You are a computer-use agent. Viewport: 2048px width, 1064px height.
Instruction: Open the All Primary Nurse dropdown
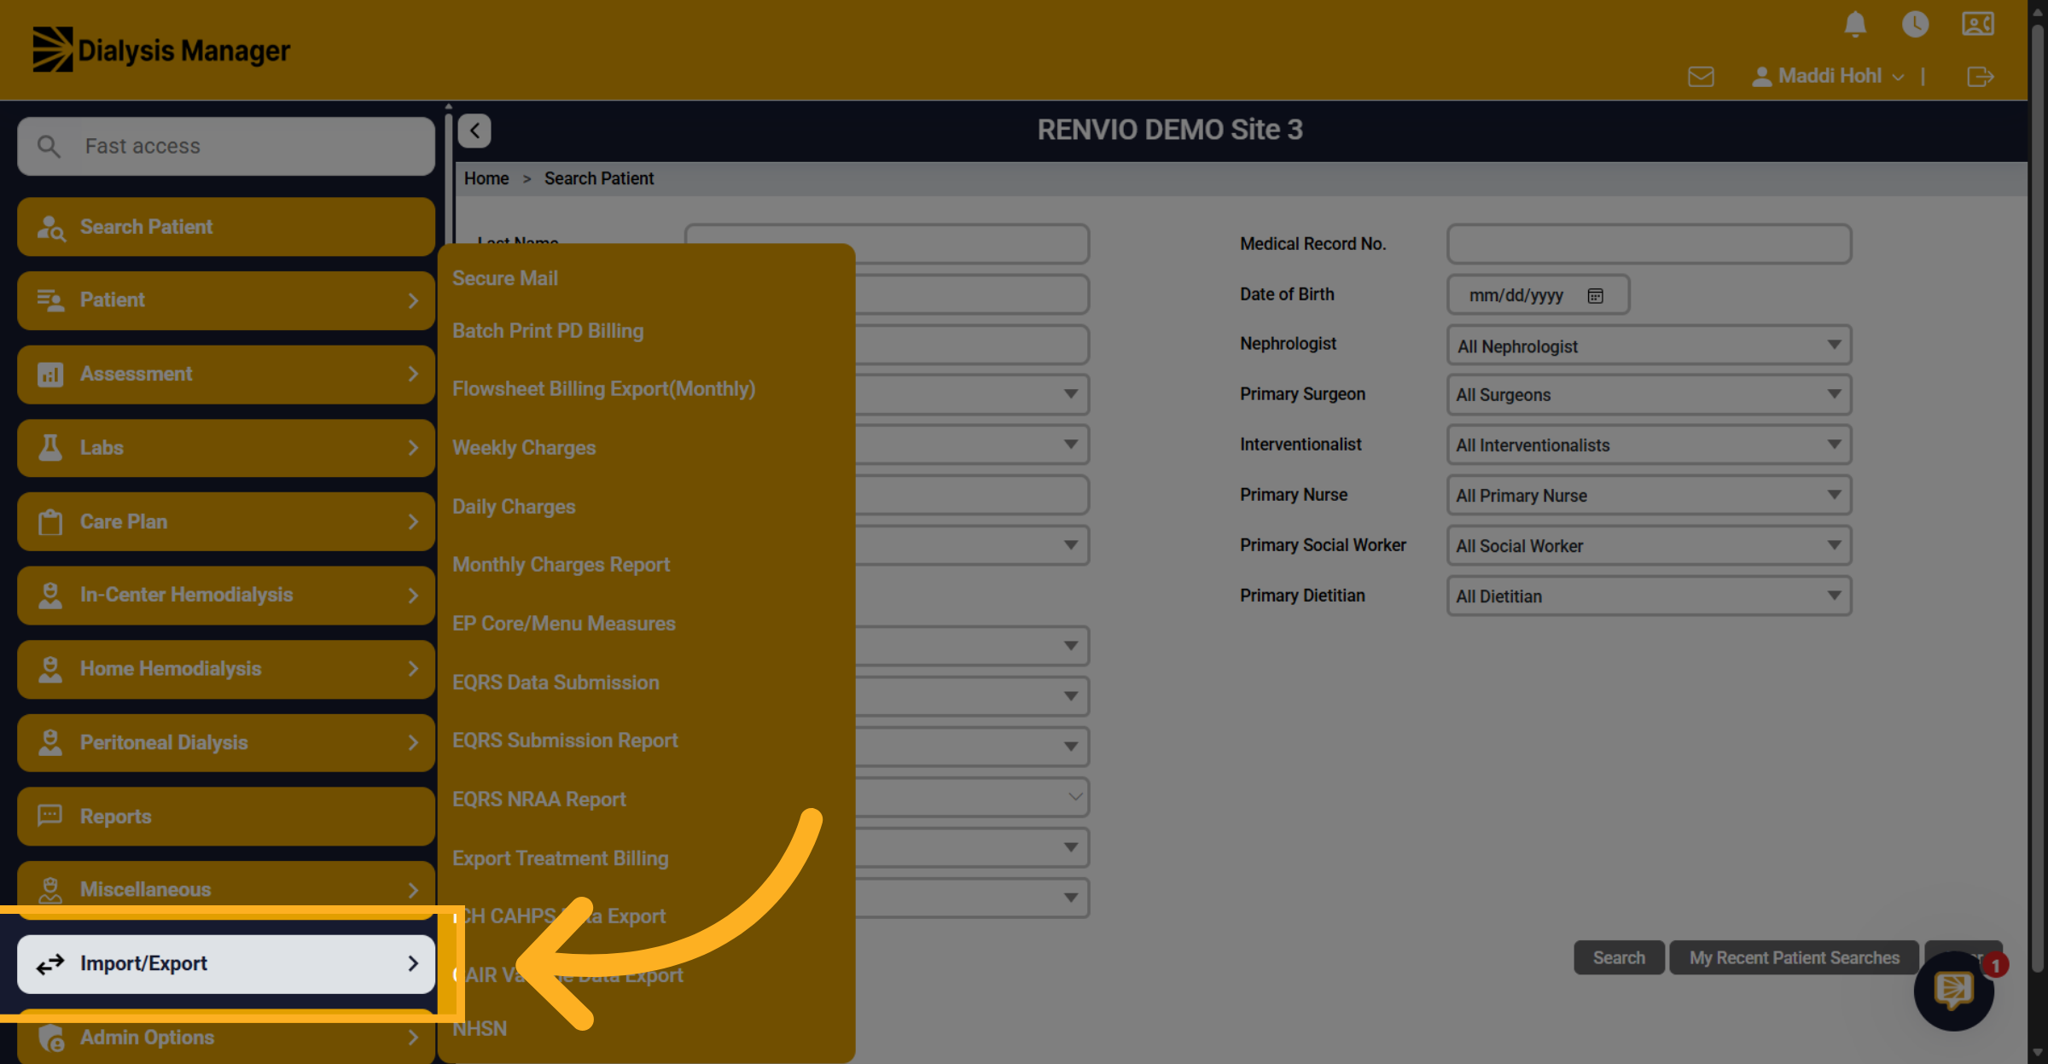click(x=1649, y=495)
